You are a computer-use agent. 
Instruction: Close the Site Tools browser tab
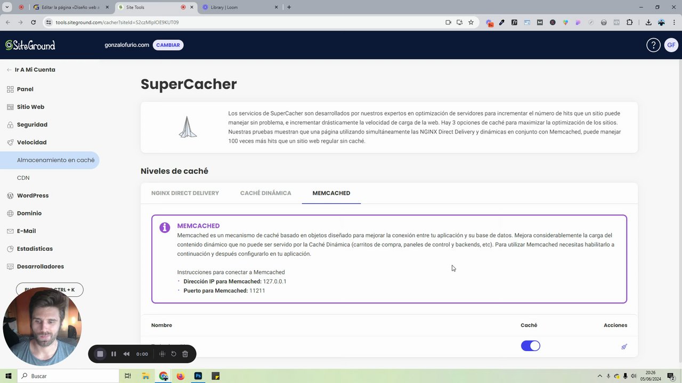coord(192,7)
